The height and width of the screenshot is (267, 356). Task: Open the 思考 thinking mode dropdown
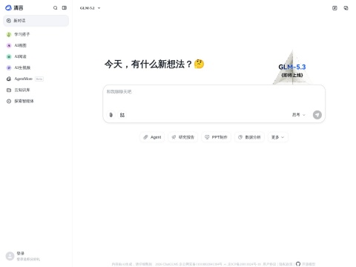299,115
